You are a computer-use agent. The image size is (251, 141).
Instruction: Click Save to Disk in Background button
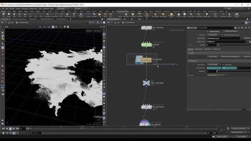(x=230, y=56)
